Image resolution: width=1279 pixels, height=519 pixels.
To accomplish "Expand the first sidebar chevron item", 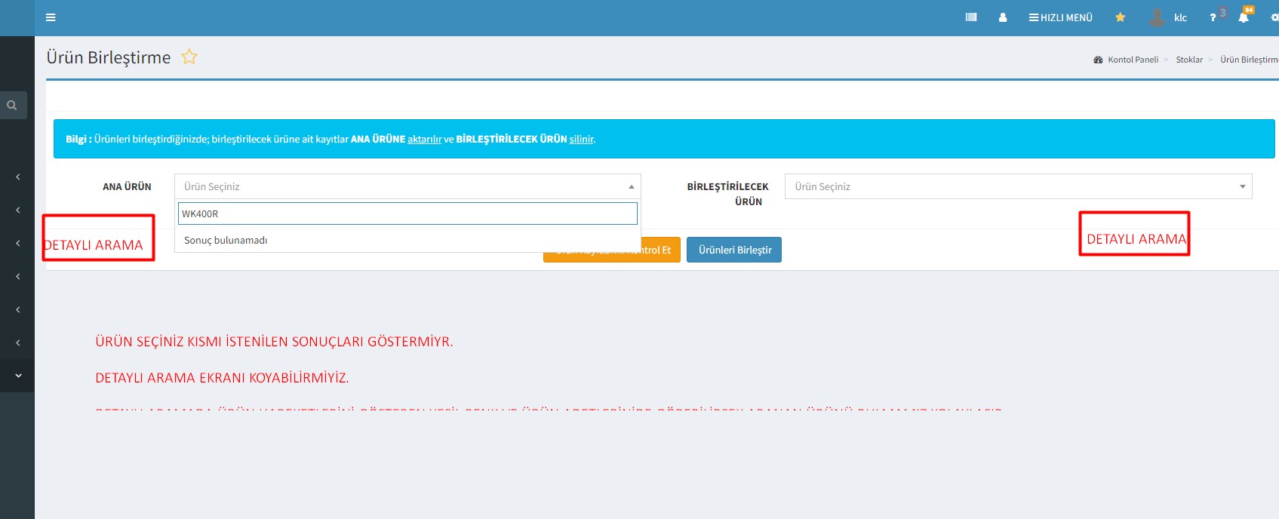I will (x=18, y=177).
